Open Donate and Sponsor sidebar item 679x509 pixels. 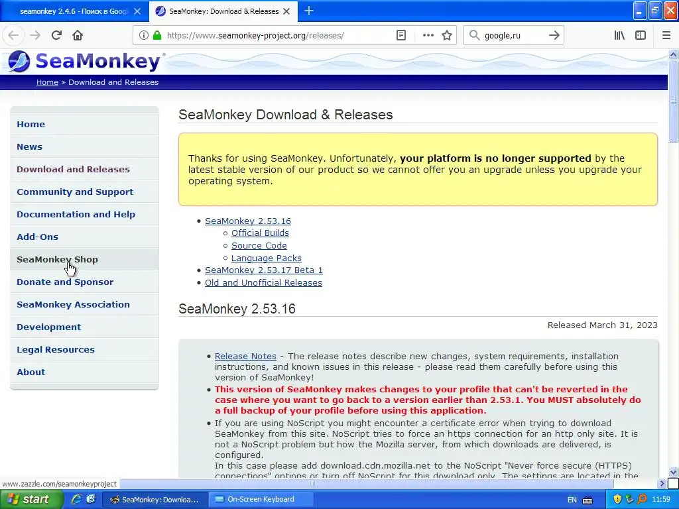click(x=84, y=282)
